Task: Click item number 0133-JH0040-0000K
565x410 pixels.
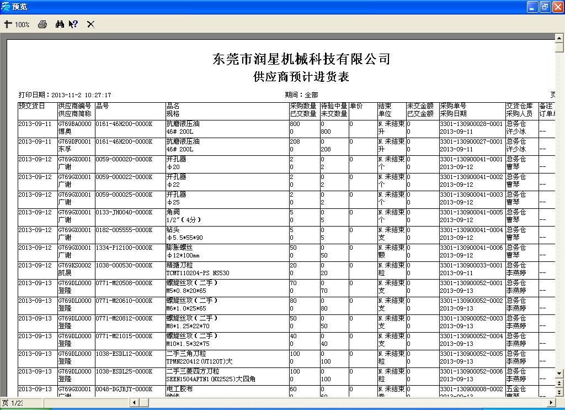Action: coord(124,212)
